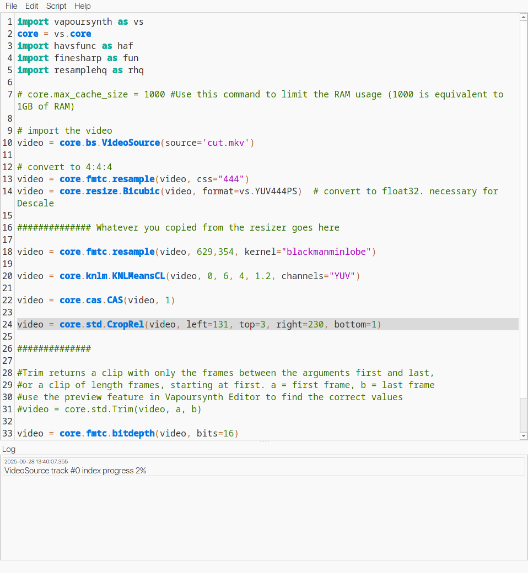Viewport: 528px width, 573px height.
Task: Open the Edit menu
Action: click(x=31, y=6)
